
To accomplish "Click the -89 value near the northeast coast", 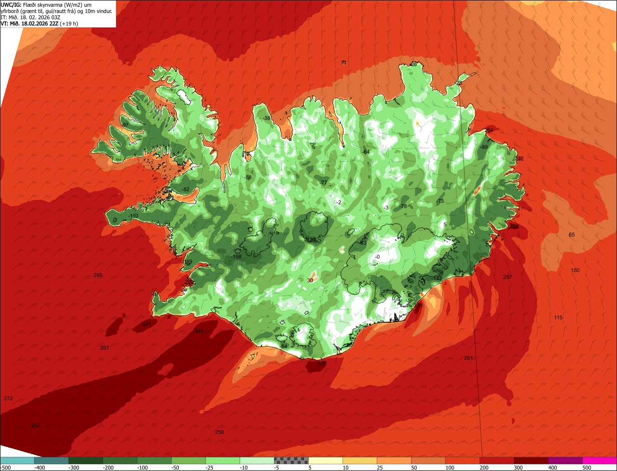I will pyautogui.click(x=484, y=147).
